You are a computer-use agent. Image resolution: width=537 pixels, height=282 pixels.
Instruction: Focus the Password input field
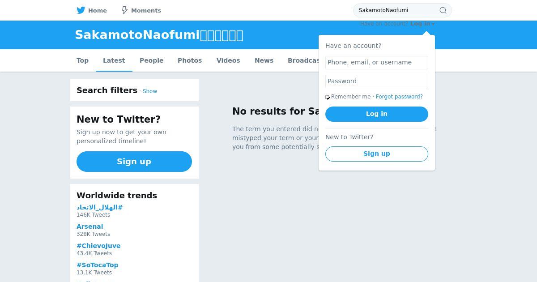(377, 81)
